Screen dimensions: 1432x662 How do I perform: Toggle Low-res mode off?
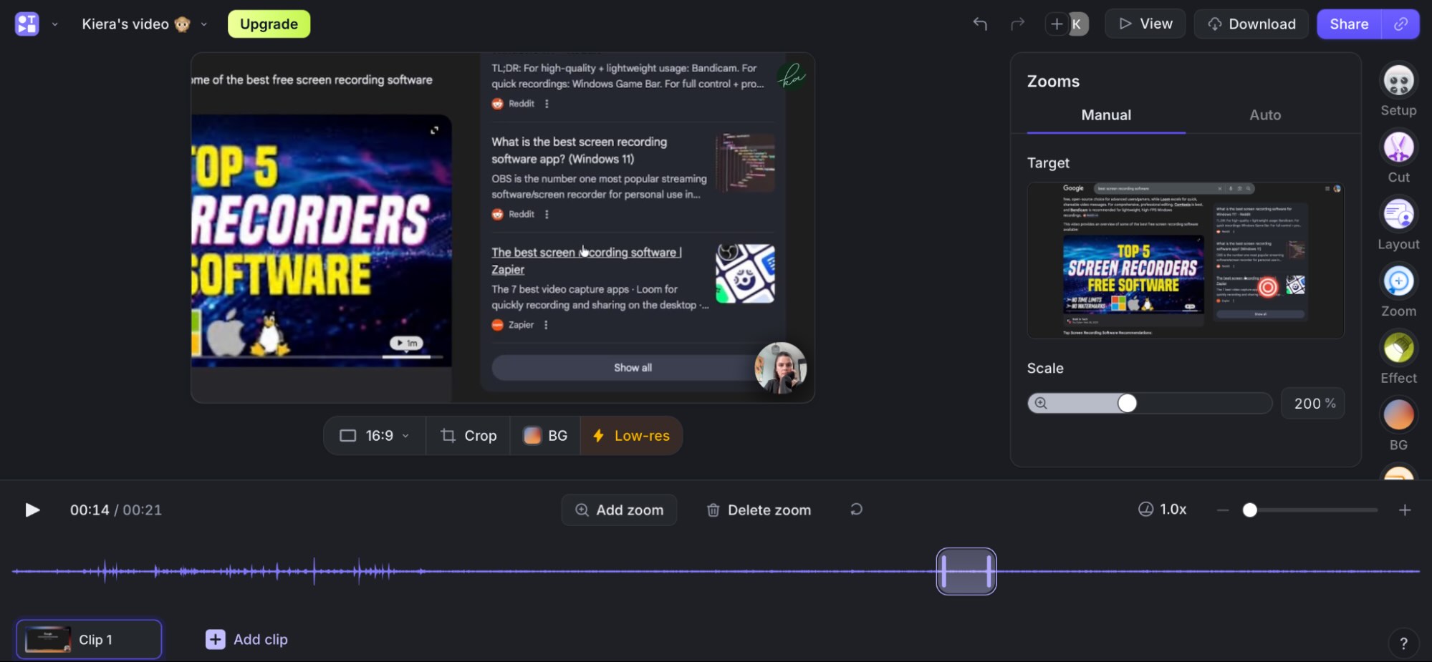[x=630, y=435]
